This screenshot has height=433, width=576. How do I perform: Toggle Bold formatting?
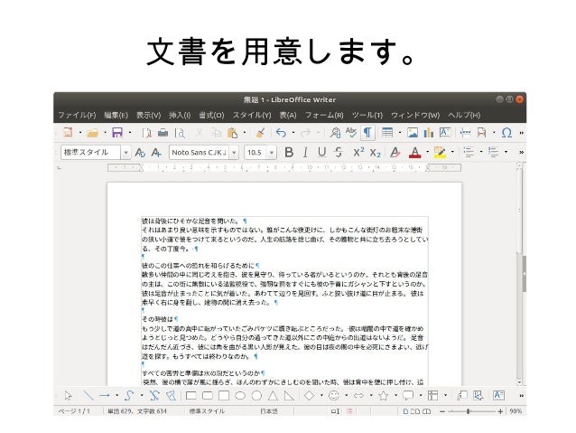pos(289,152)
